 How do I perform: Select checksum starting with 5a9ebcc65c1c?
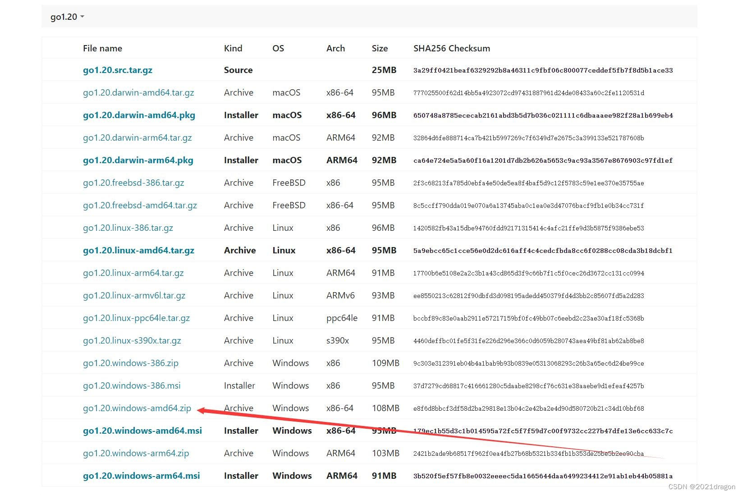tap(543, 251)
